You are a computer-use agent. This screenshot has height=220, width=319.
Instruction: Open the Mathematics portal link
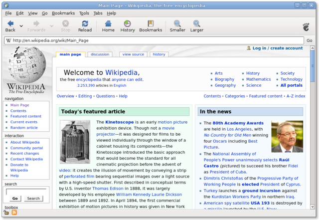coord(258,79)
